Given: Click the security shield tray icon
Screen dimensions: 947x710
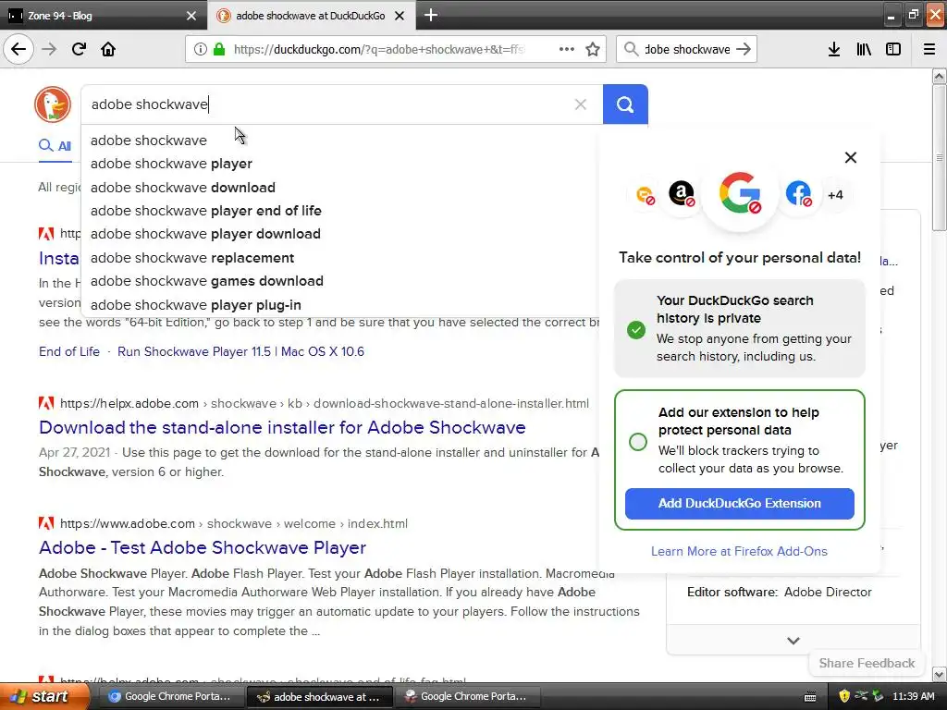Looking at the screenshot, I should (844, 696).
